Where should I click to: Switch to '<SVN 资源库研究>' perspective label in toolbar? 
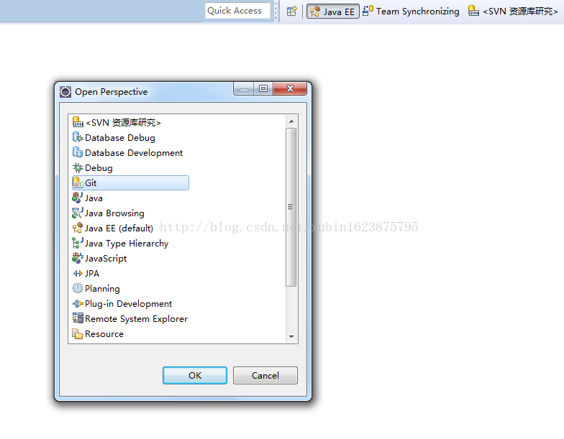click(x=520, y=11)
